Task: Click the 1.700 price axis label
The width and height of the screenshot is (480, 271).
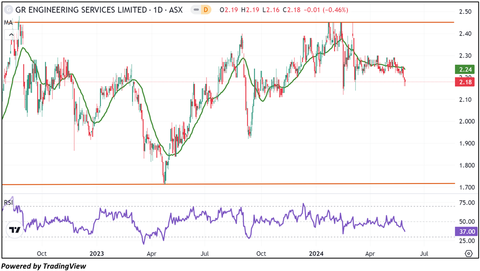Action: (467, 187)
